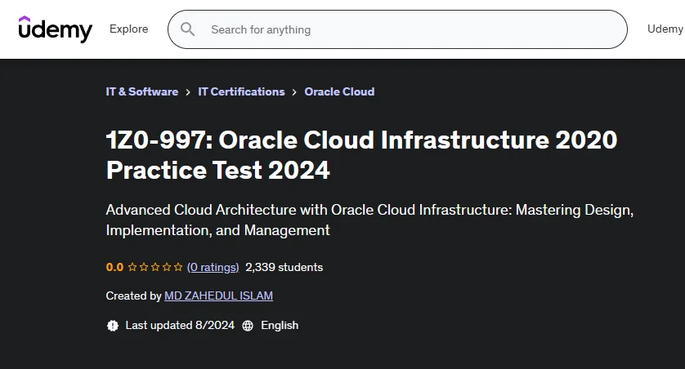Go to IT & Software breadcrumb
The width and height of the screenshot is (685, 369).
pyautogui.click(x=142, y=91)
